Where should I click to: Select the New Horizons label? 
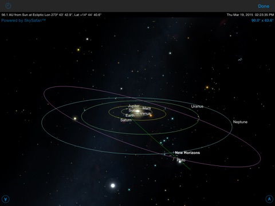point(187,153)
